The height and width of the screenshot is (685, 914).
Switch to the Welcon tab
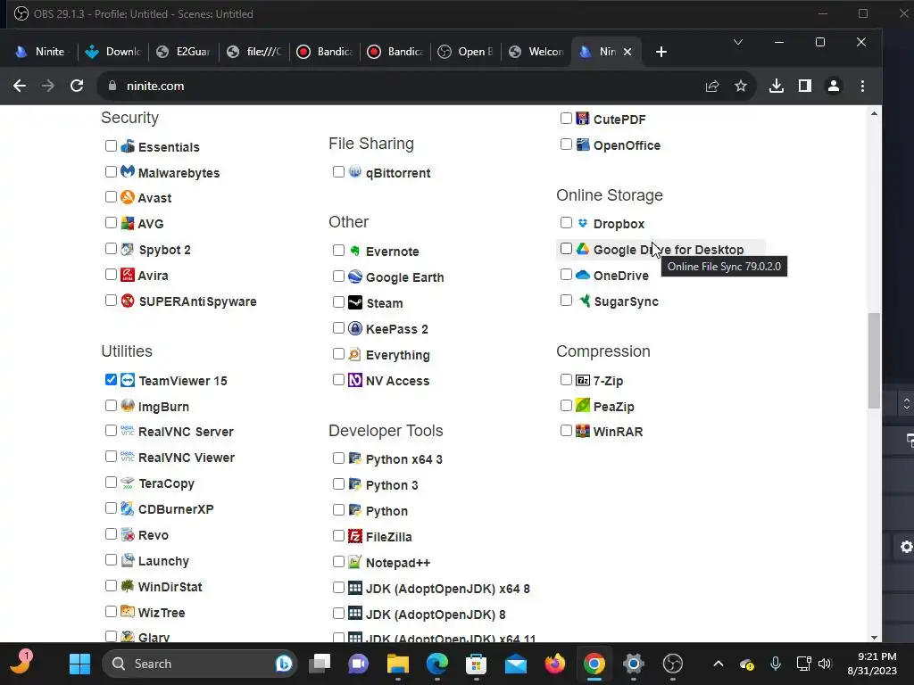coord(537,52)
